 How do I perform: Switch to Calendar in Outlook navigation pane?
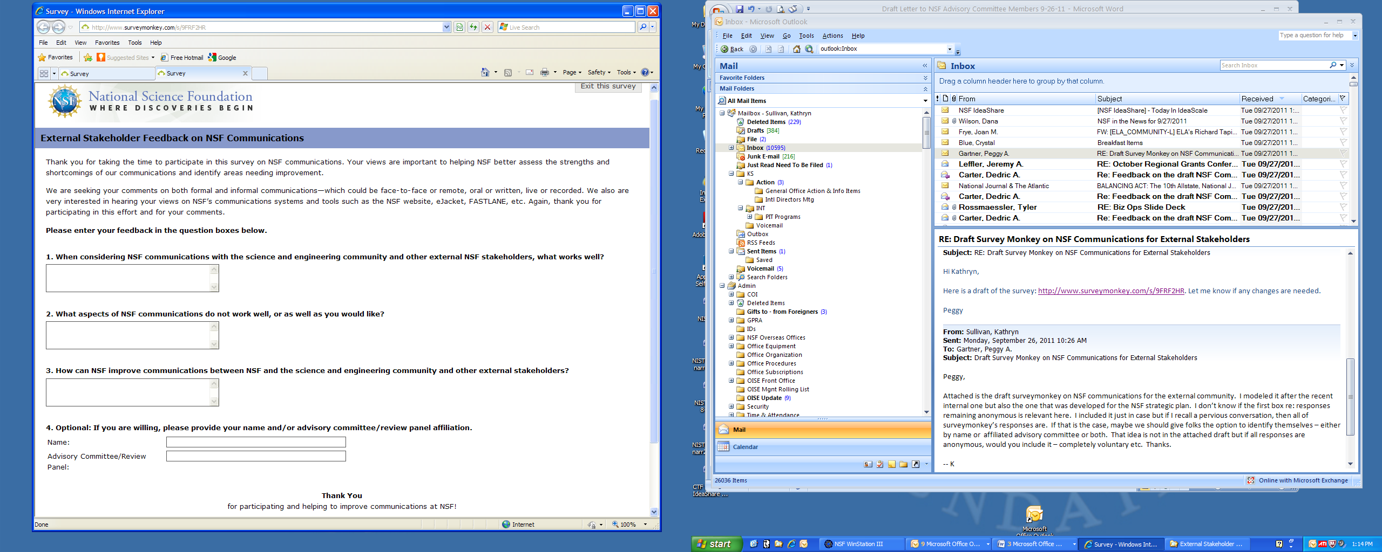point(823,447)
